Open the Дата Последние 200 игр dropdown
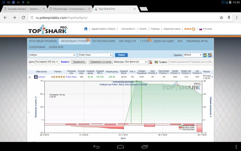This screenshot has width=241, height=151. [x=47, y=62]
